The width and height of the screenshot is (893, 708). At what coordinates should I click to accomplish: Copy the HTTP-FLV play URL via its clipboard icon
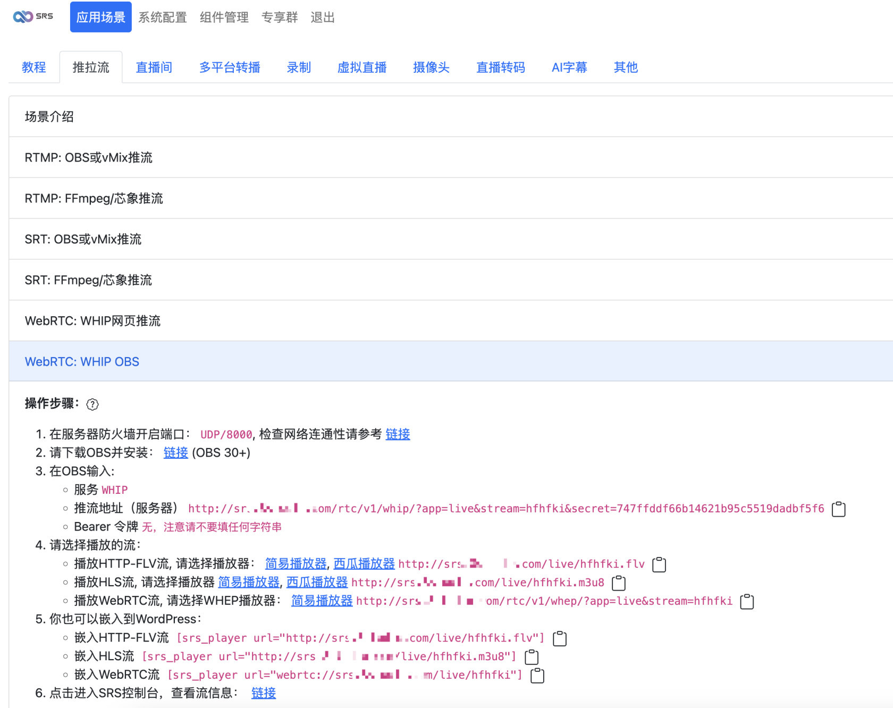659,564
